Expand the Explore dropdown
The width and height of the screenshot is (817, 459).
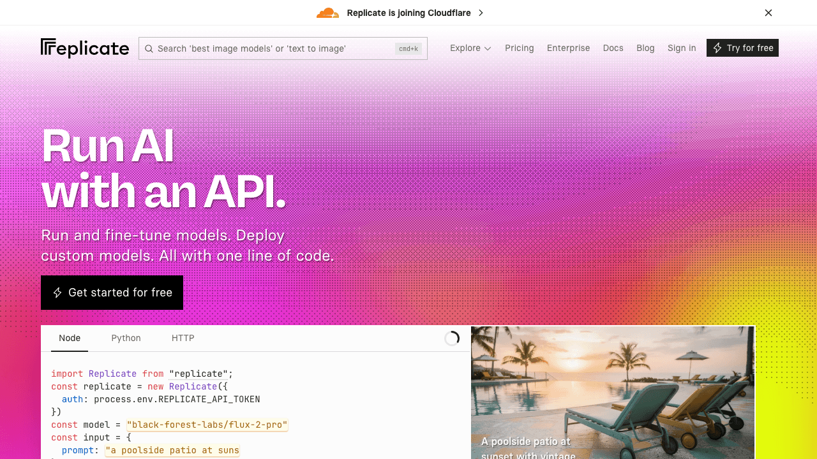pos(470,48)
